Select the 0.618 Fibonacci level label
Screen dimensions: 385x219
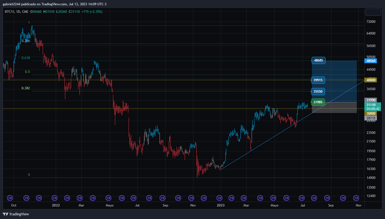26,58
